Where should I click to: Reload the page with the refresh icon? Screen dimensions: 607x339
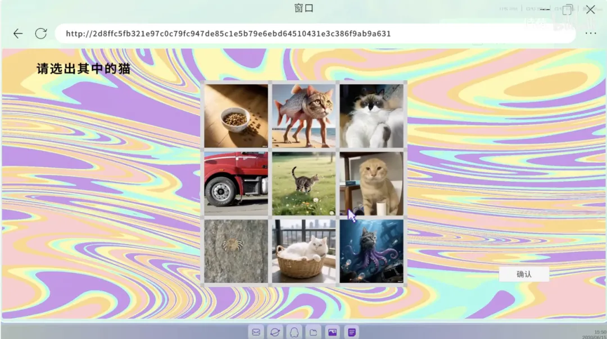(x=40, y=34)
